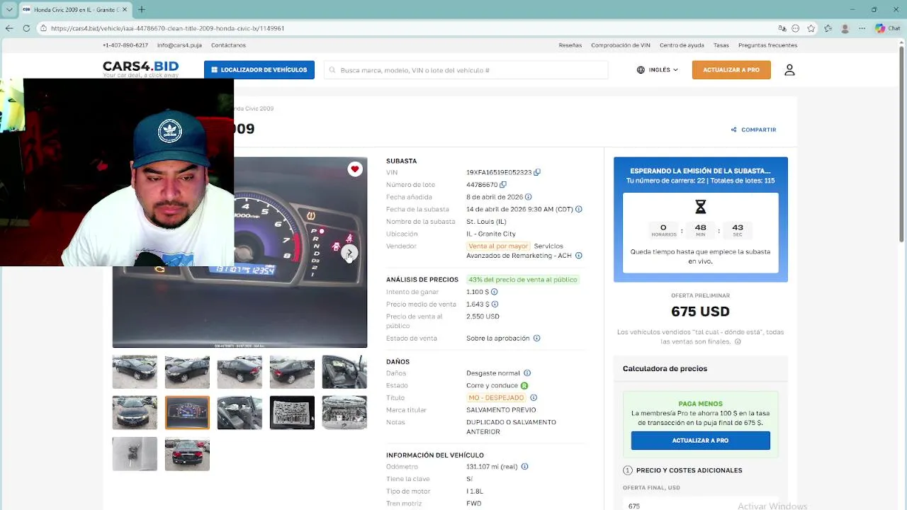
Task: Click the info@cars4.puja email link
Action: pos(179,45)
